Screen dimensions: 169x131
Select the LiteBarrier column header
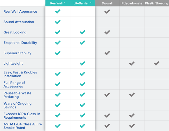pyautogui.click(x=82, y=3)
